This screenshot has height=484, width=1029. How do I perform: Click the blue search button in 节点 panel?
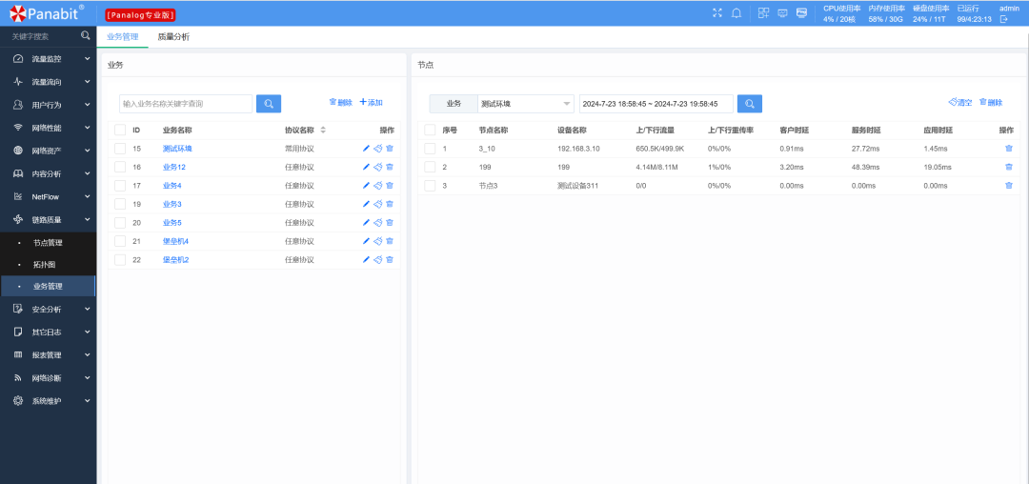[750, 104]
